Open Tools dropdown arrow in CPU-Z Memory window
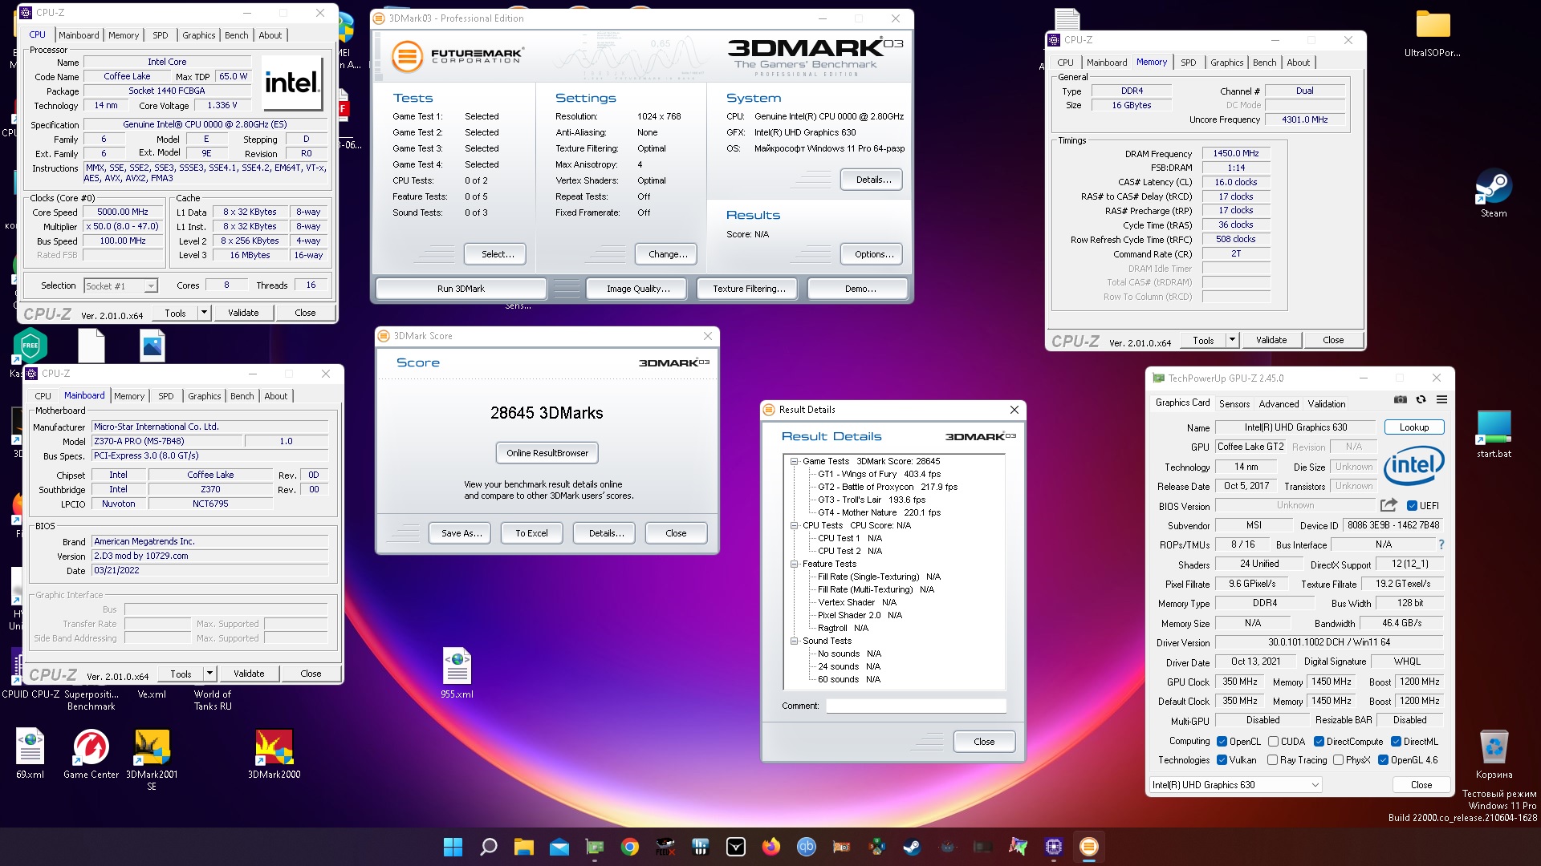1541x866 pixels. (1232, 340)
